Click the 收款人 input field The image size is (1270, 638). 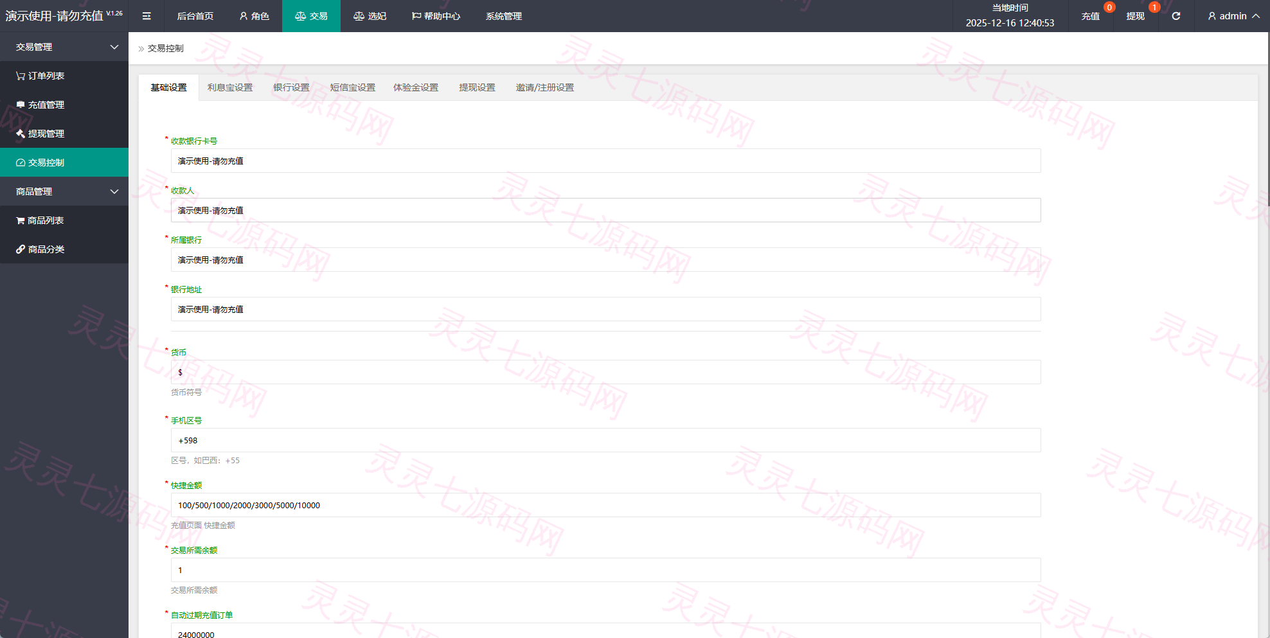605,210
